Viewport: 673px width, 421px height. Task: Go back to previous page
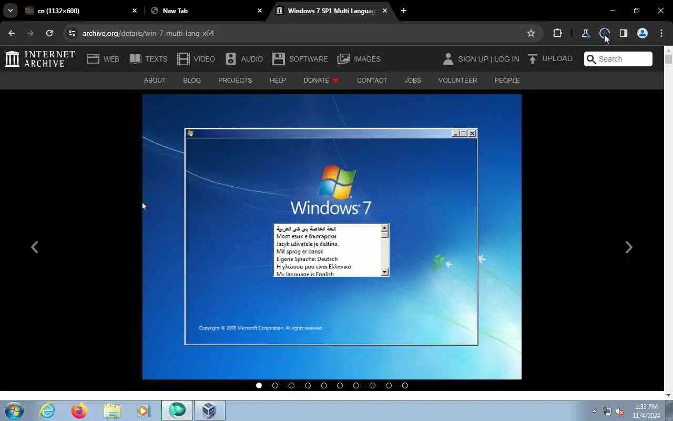(x=12, y=33)
